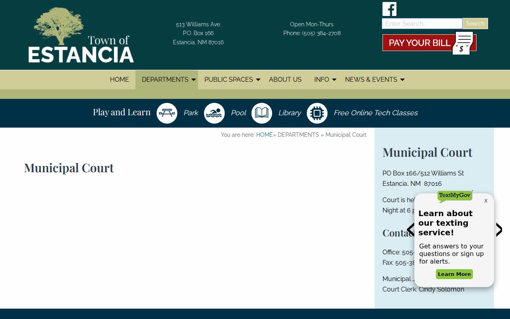Go to previous slide with left arrow
The height and width of the screenshot is (319, 510).
click(411, 230)
